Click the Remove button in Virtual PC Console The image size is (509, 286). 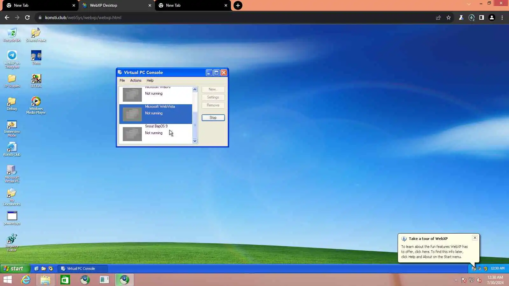pyautogui.click(x=213, y=105)
